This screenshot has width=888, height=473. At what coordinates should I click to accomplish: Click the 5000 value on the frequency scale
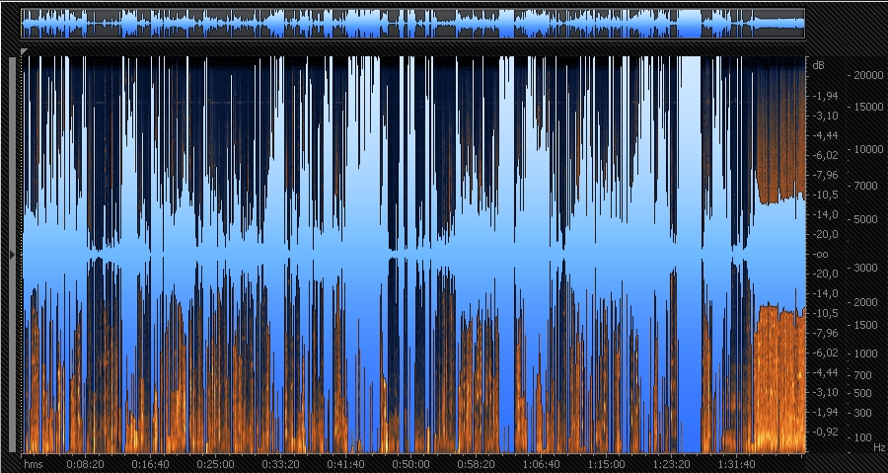click(867, 219)
